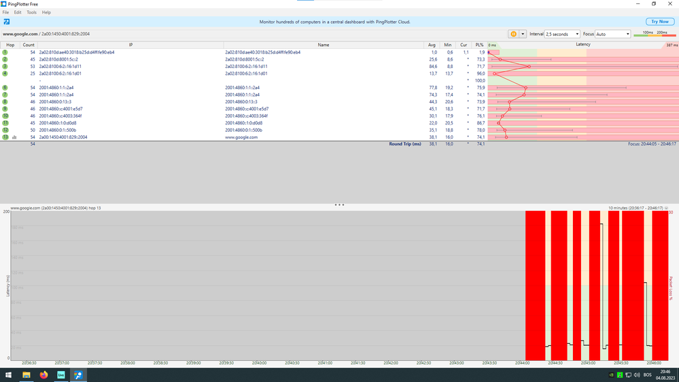
Task: Click the PingPlotter taskbar icon
Action: click(78, 375)
